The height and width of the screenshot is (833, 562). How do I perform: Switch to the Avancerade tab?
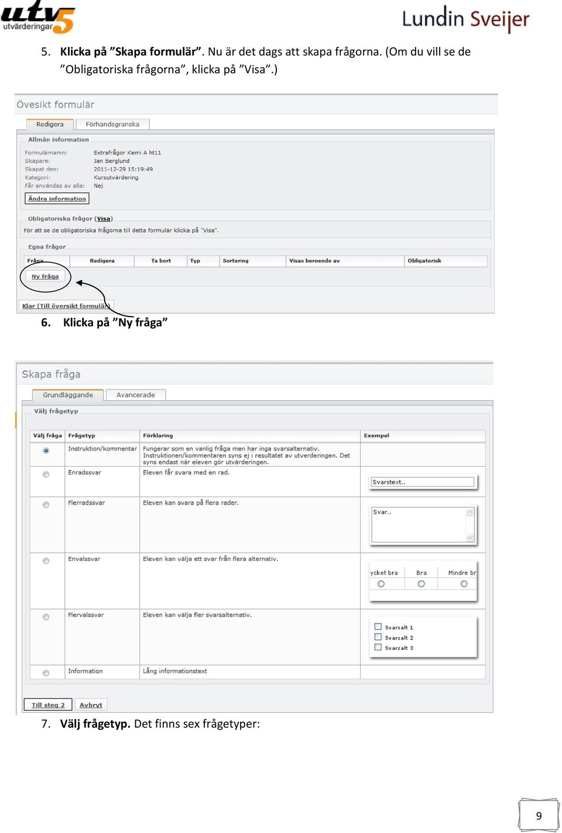coord(135,395)
